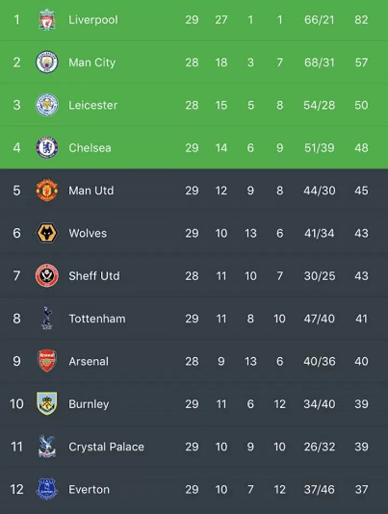388x514 pixels.
Task: Tap Man City's 68/31 goals figure
Action: [319, 62]
